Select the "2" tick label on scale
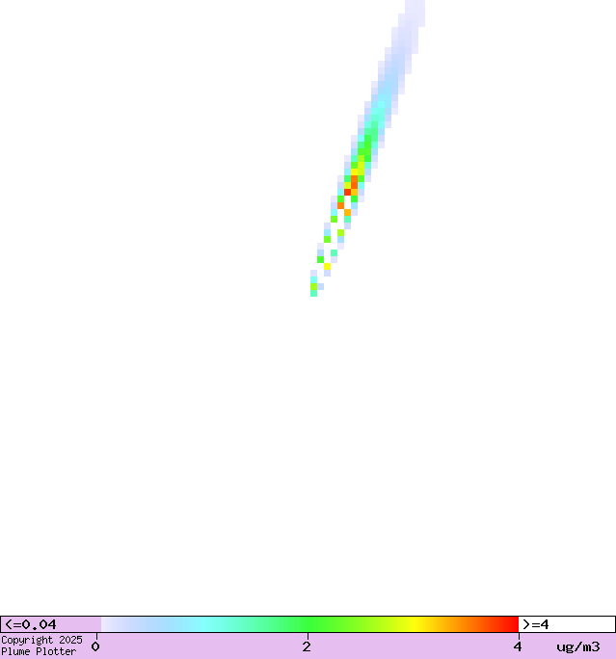The image size is (616, 659). (307, 646)
